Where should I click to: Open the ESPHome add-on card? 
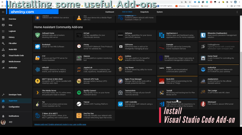coord(136,47)
